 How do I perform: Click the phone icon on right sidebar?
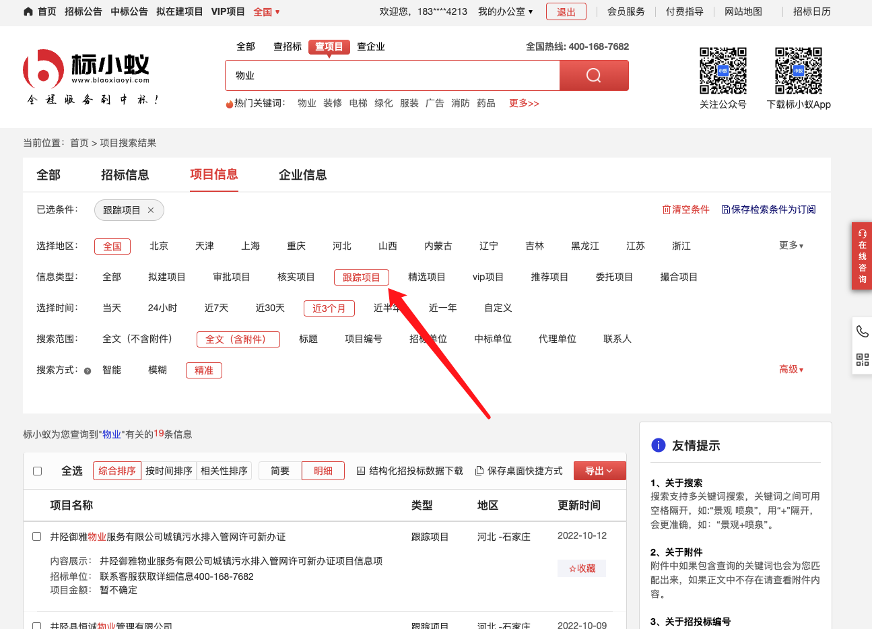862,331
